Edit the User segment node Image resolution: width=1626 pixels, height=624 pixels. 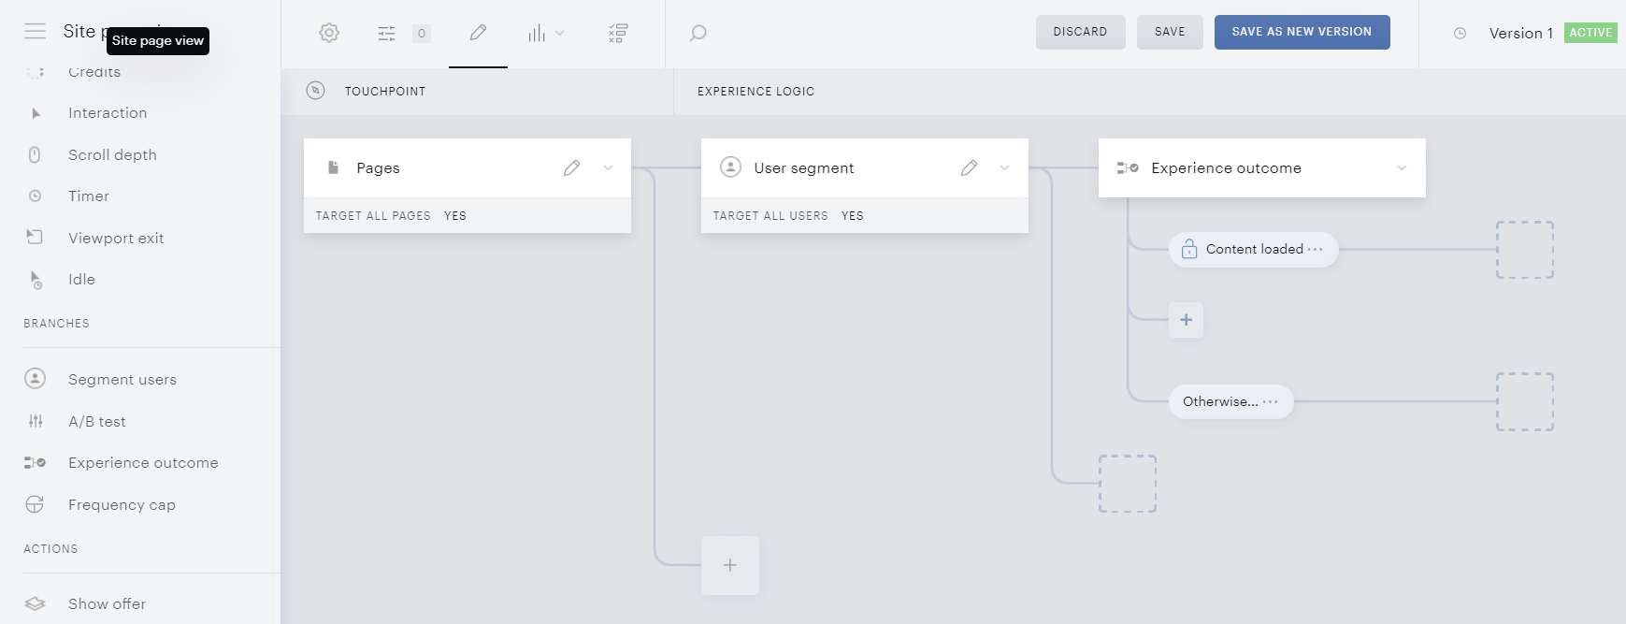point(969,168)
